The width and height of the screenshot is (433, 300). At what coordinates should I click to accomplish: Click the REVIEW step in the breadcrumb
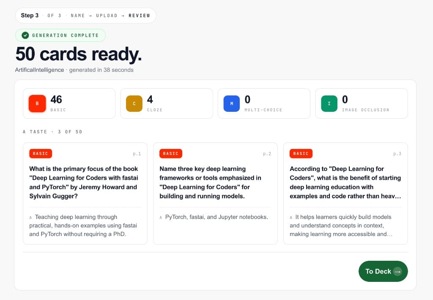tap(139, 16)
